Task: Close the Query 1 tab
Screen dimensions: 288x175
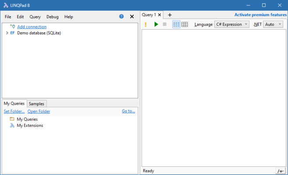Action: 160,15
